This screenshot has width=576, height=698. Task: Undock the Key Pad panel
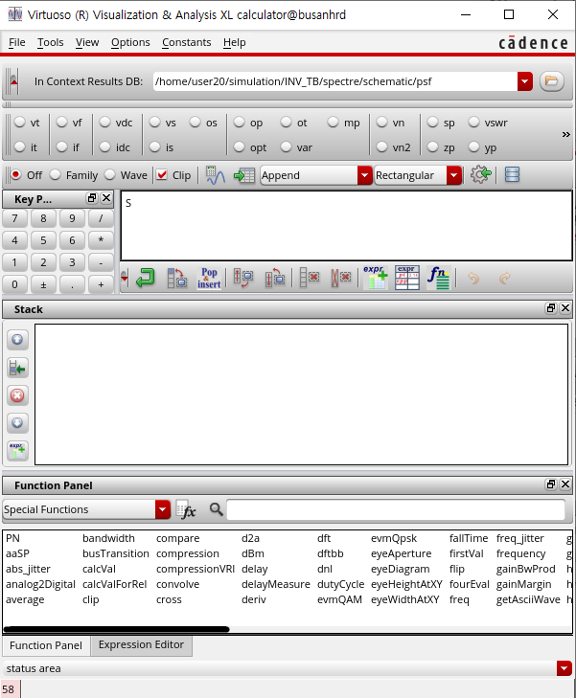click(92, 198)
